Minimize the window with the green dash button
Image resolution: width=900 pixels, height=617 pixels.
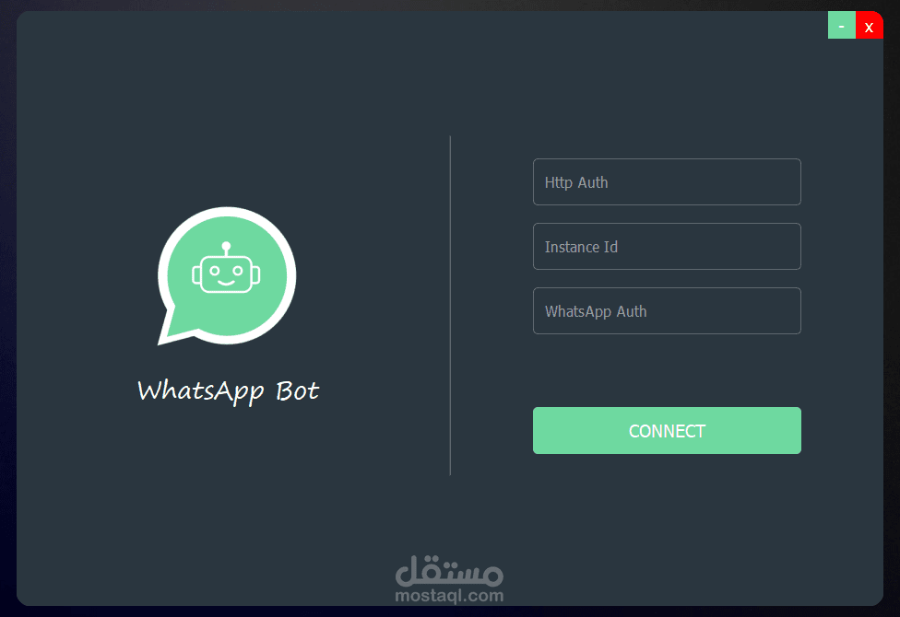point(842,25)
